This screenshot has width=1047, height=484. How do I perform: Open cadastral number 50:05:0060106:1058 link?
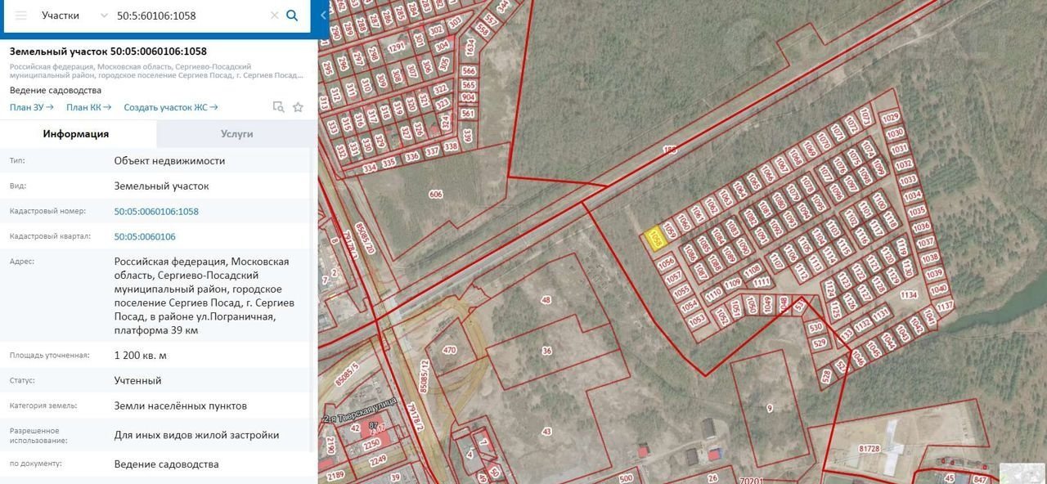(156, 211)
